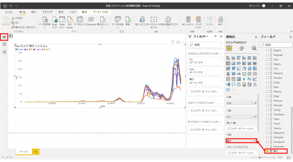Select the pie chart visualization icon

tap(244, 69)
